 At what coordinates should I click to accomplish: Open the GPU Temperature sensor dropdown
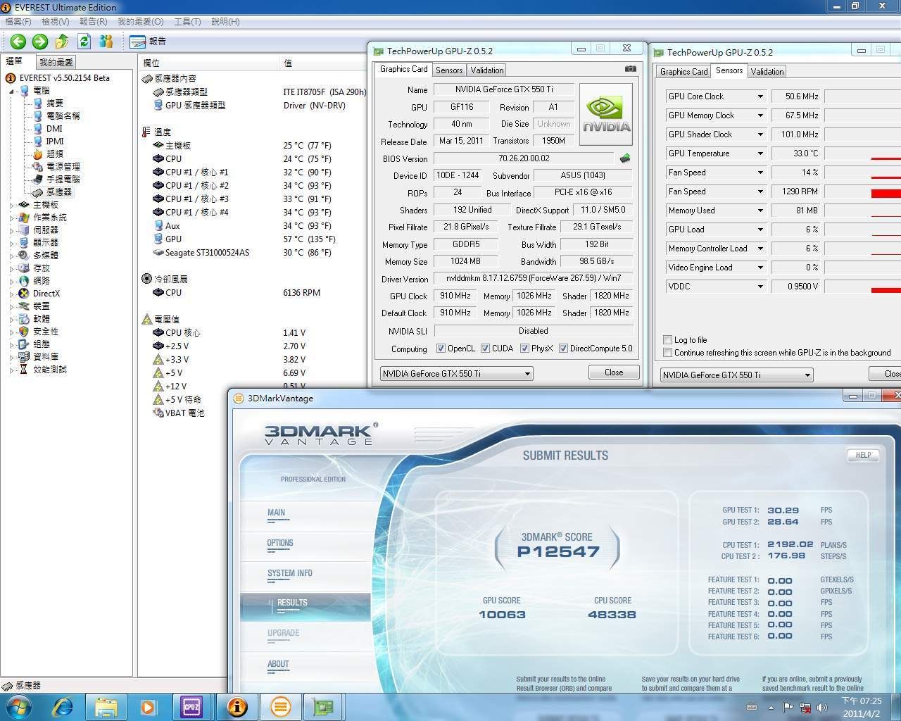pyautogui.click(x=760, y=153)
